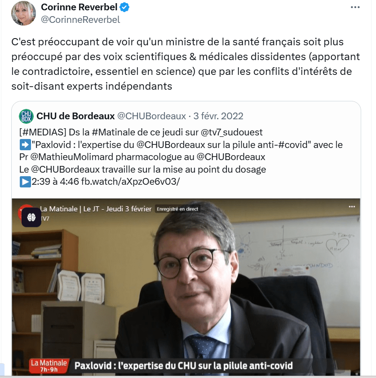
Task: Click the @tv7_sudouest mention
Action: 232,132
